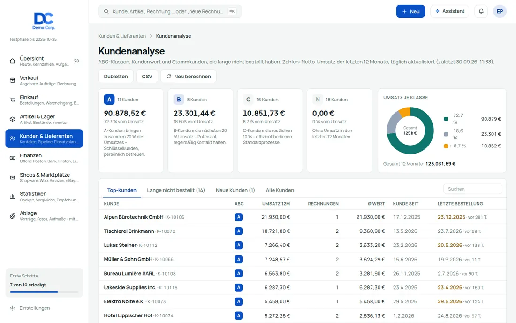Viewport: 516px width, 323px height.
Task: Click ABC badge in Tischlerei Brinkmann row
Action: coord(239,231)
